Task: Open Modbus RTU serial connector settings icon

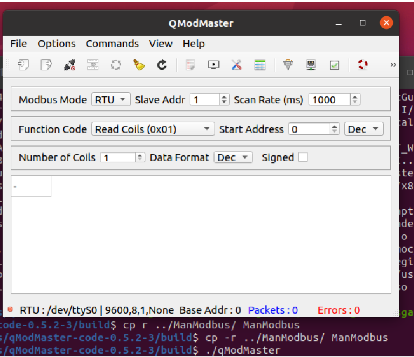Action: point(288,65)
